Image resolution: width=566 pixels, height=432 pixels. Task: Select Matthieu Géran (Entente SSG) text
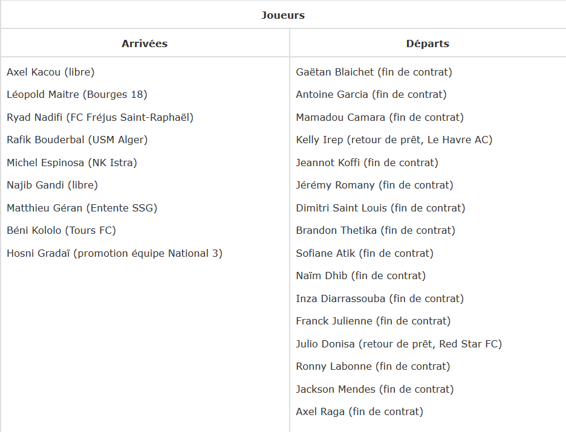[82, 208]
